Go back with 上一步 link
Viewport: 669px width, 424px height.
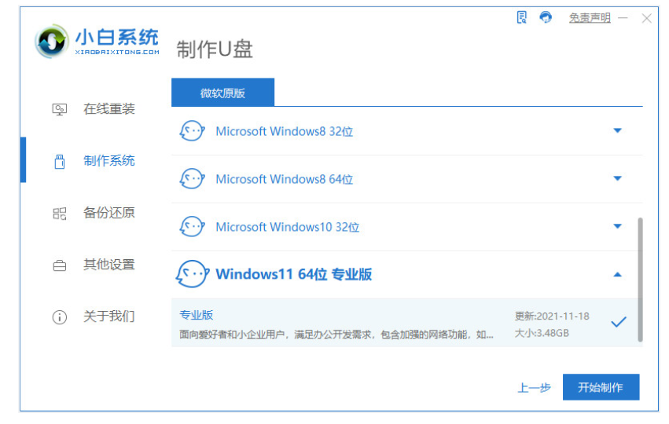point(534,387)
